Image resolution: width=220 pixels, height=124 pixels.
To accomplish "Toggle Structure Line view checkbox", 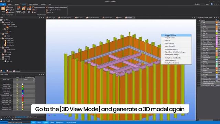I will point(18,84).
